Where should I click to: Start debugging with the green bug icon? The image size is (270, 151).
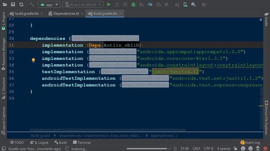coord(133,5)
